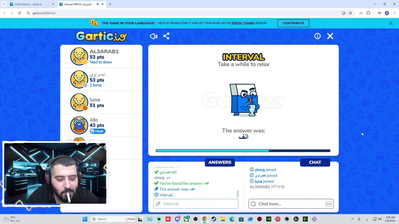This screenshot has height=224, width=399.
Task: Open Chrome three-dot menu
Action: [x=394, y=13]
